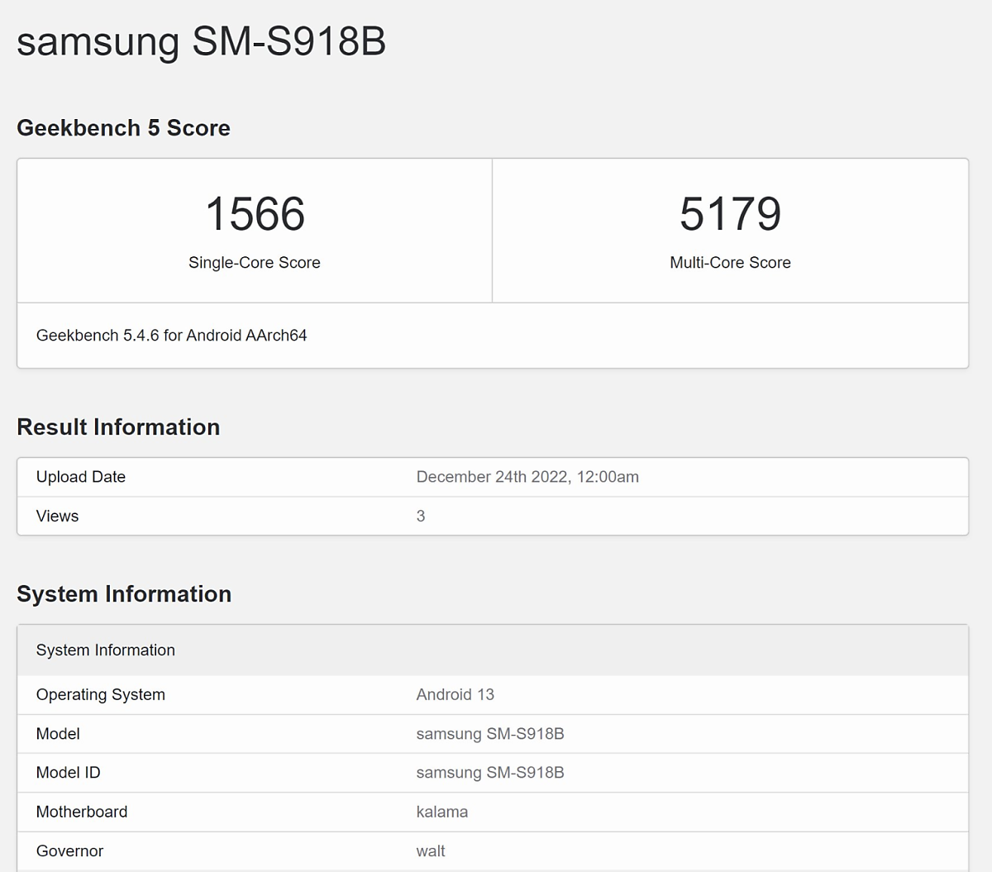
Task: Click the 'Operating System' row label
Action: coord(101,695)
